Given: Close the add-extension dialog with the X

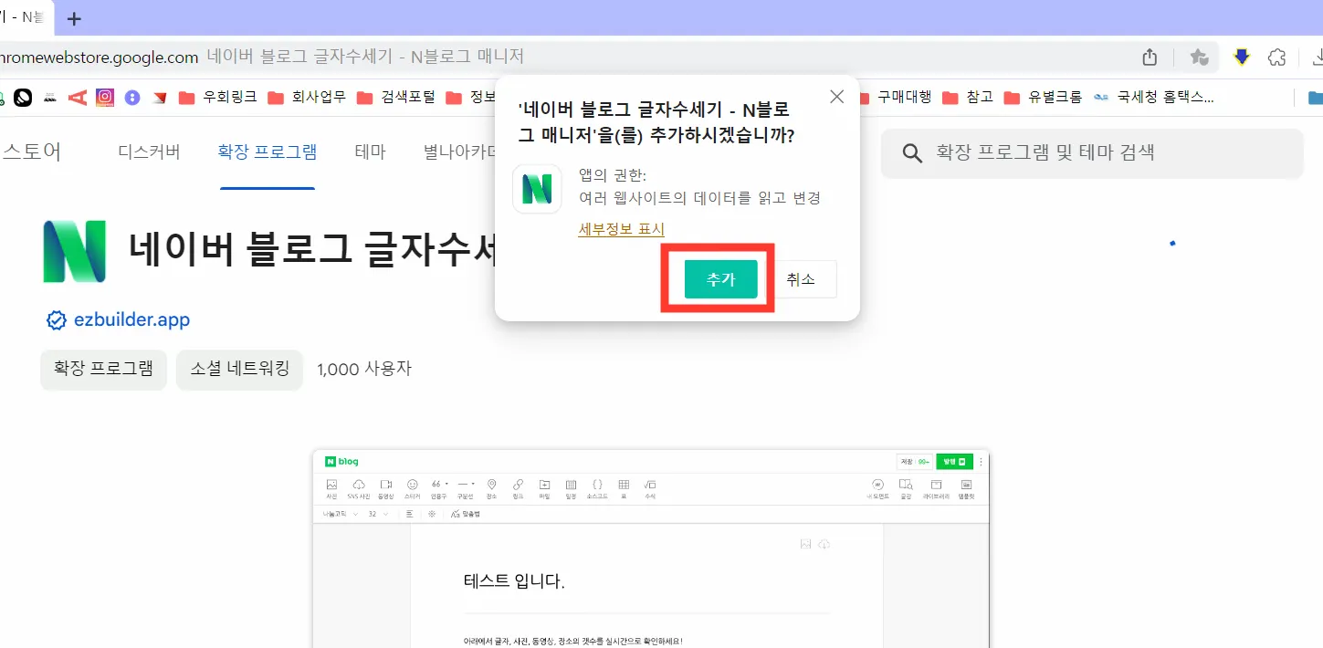Looking at the screenshot, I should pyautogui.click(x=836, y=97).
